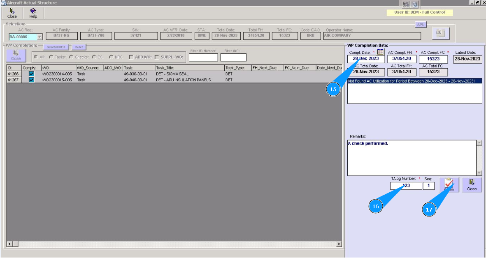Click the ID column header

14,68
